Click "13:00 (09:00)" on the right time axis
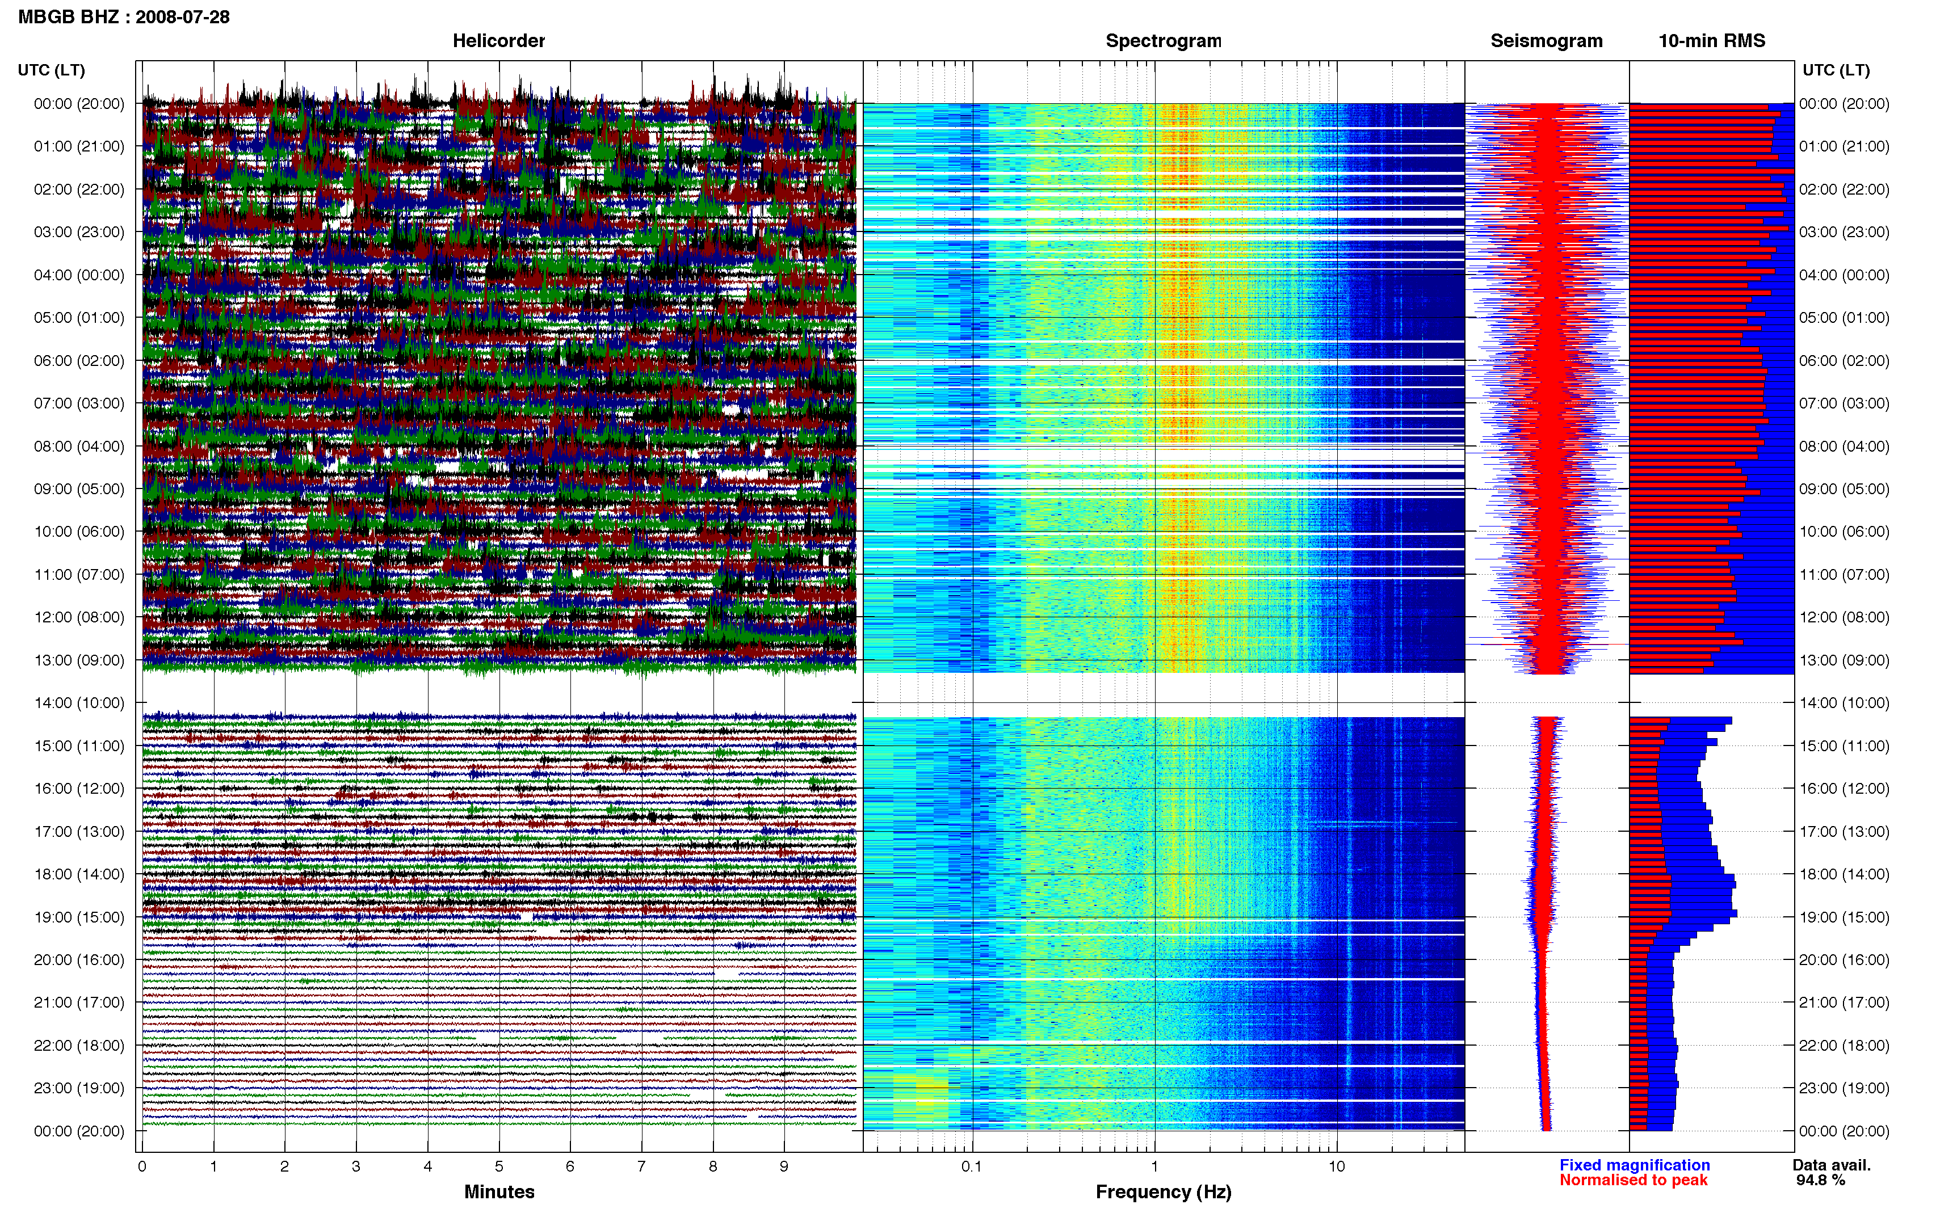1940x1213 pixels. 1844,660
